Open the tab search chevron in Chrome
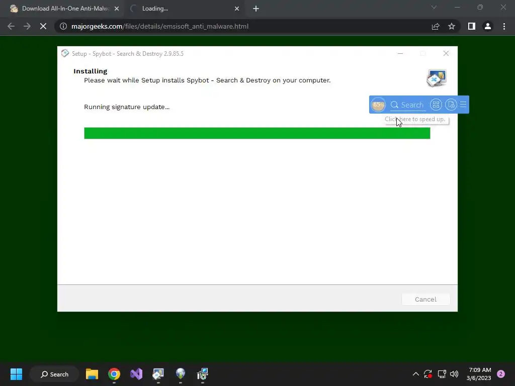Viewport: 515px width, 386px height. click(434, 7)
